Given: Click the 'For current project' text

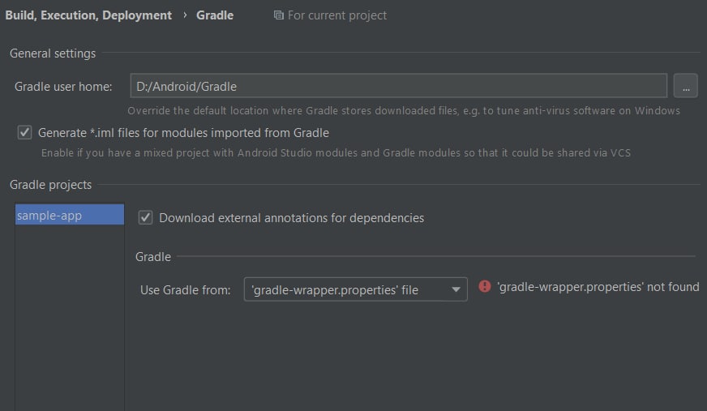Looking at the screenshot, I should pos(336,15).
